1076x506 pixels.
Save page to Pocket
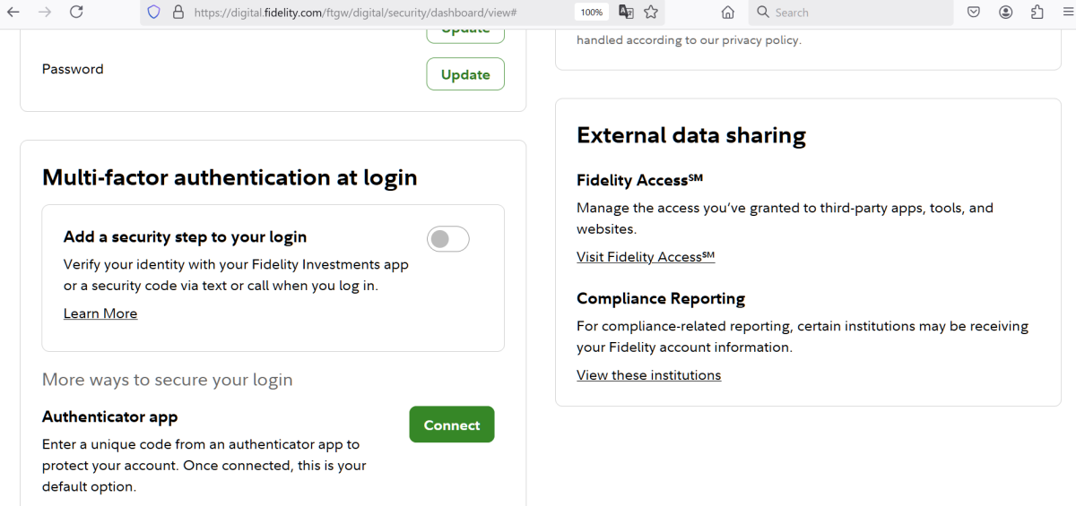click(x=974, y=13)
